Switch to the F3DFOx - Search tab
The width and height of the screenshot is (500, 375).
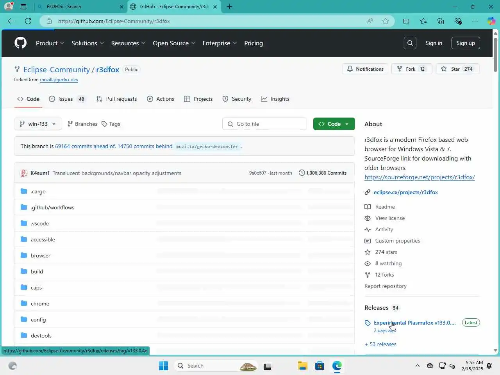80,7
